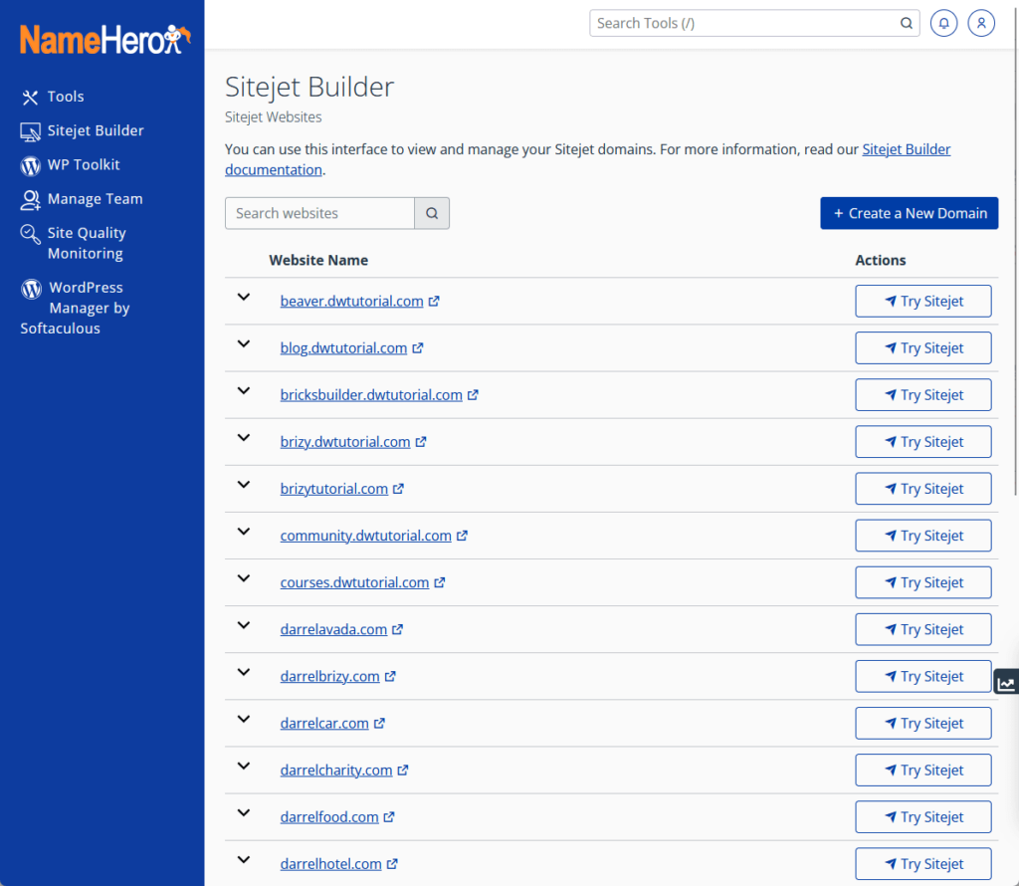The width and height of the screenshot is (1019, 886).
Task: Open the metrics chart icon on right edge
Action: coord(1006,683)
